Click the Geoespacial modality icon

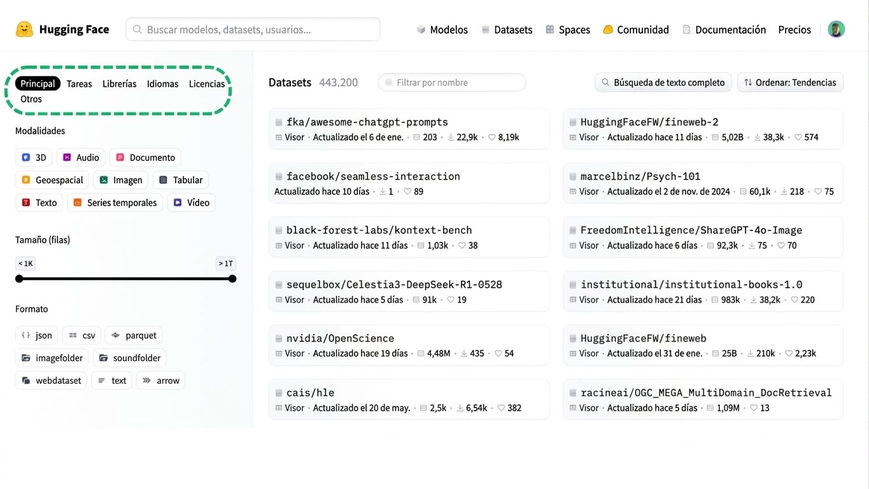[x=26, y=180]
